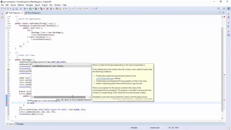Viewport: 231px width, 130px height.
Task: Click the isFocusableWindow link in Javadoc
Action: tap(105, 78)
